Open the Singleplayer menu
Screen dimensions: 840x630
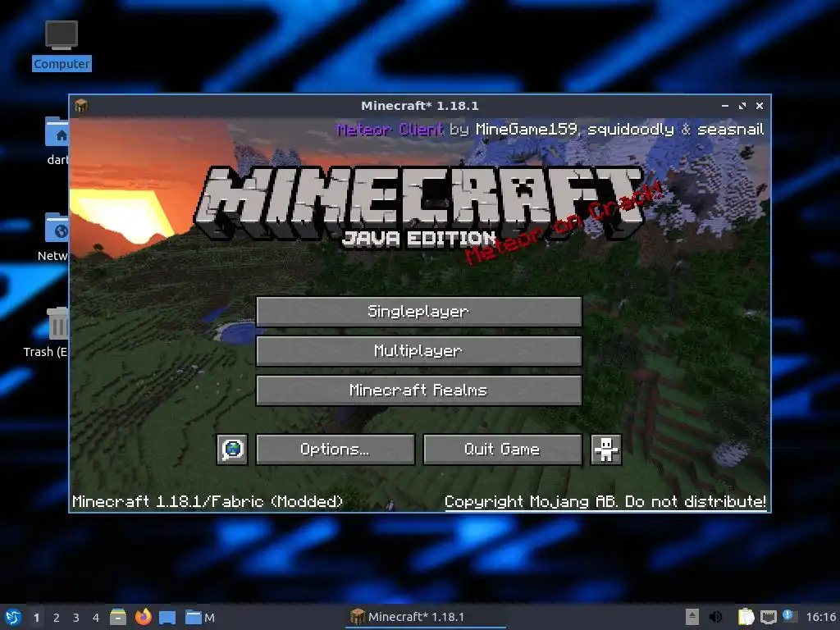419,311
